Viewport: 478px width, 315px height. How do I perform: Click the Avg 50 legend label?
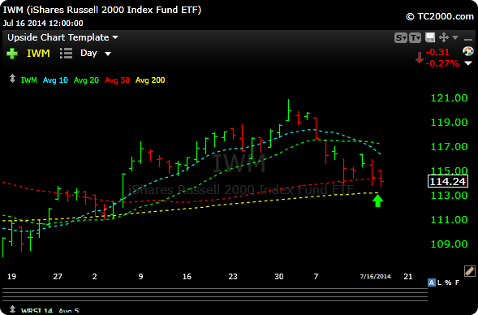[117, 80]
